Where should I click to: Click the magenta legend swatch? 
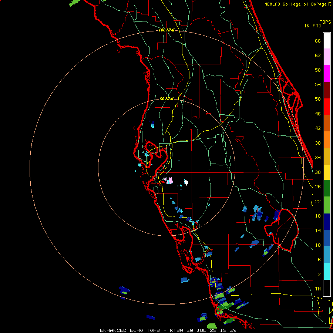(327, 74)
